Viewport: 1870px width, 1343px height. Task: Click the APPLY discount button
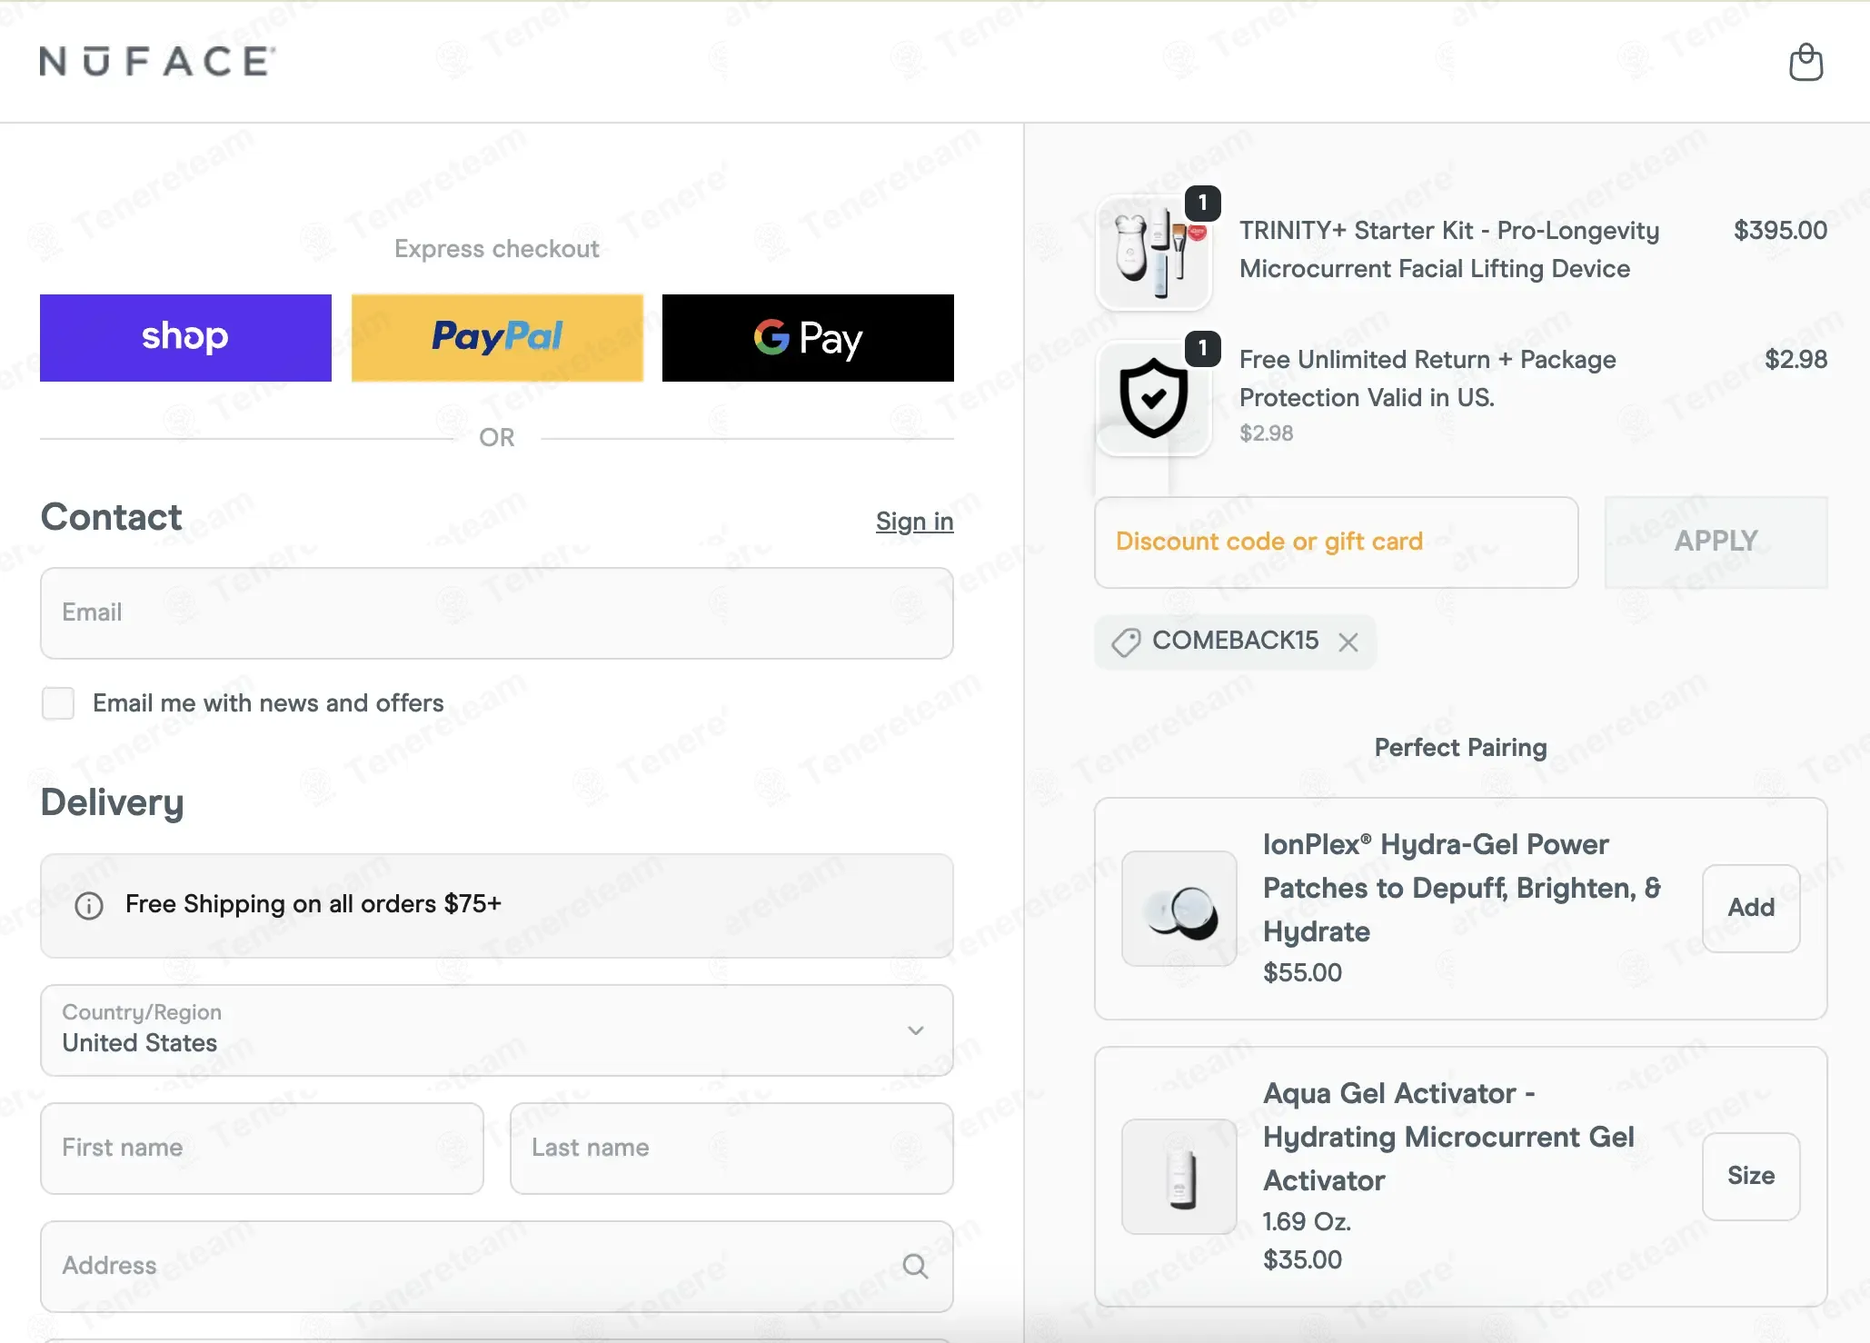[1716, 542]
